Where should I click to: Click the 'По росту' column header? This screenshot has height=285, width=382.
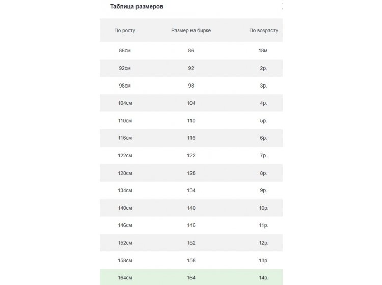point(125,31)
